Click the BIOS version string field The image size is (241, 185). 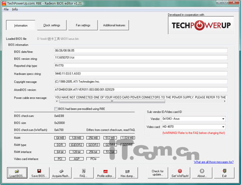(141, 58)
